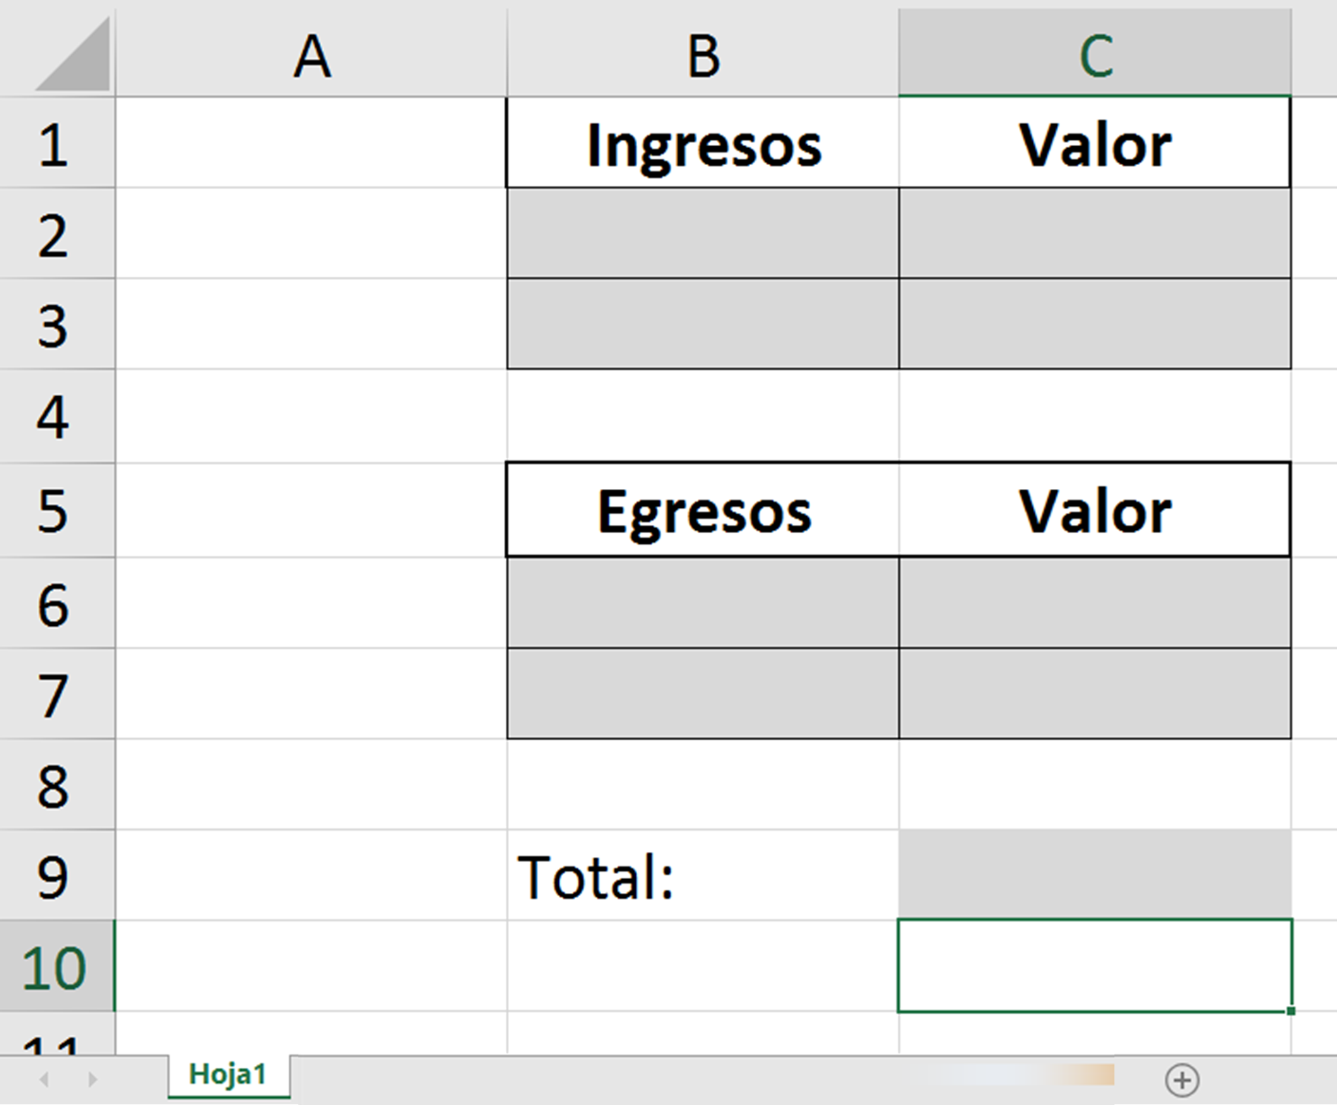Click gray total value cell C9
This screenshot has height=1105, width=1337.
click(1095, 875)
